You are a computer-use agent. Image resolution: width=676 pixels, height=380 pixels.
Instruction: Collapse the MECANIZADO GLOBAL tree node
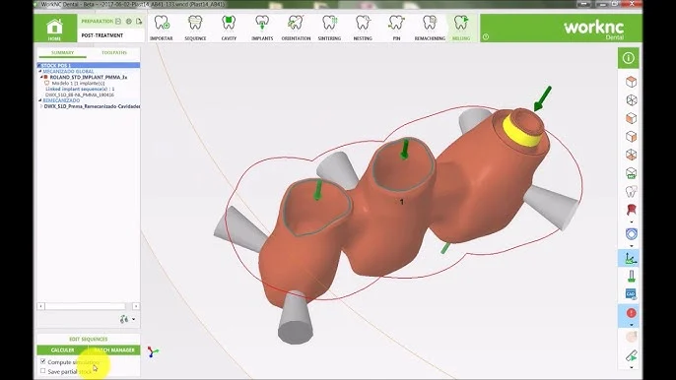[40, 71]
